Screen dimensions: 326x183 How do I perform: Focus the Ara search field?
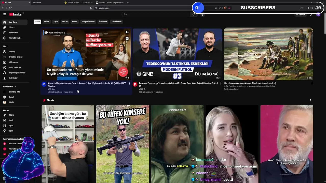156,14
